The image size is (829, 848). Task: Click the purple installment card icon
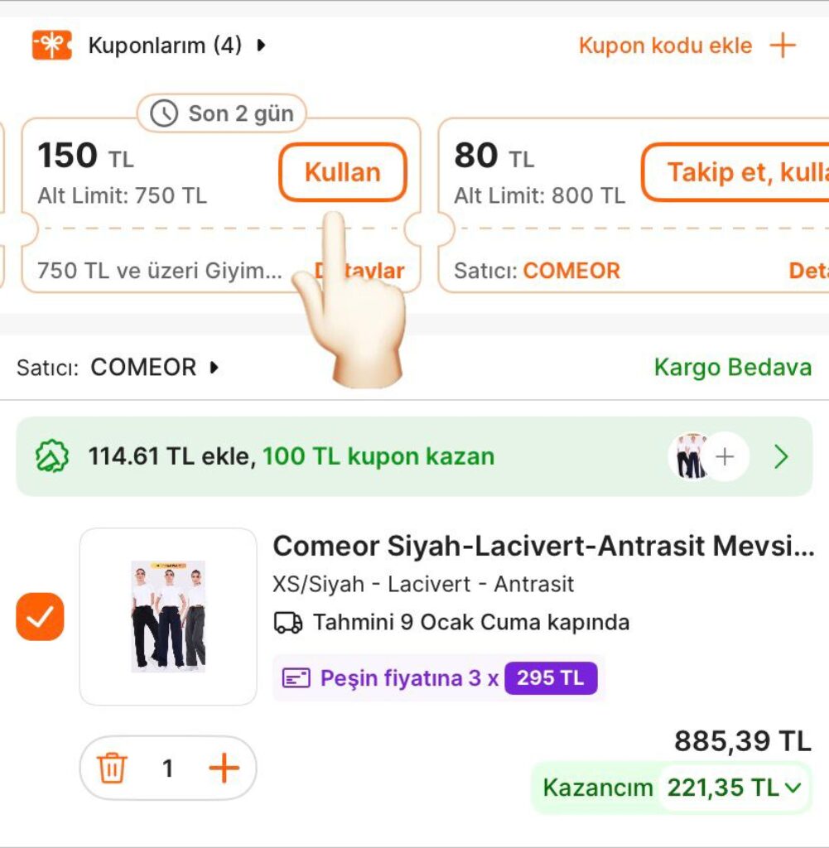tap(296, 678)
